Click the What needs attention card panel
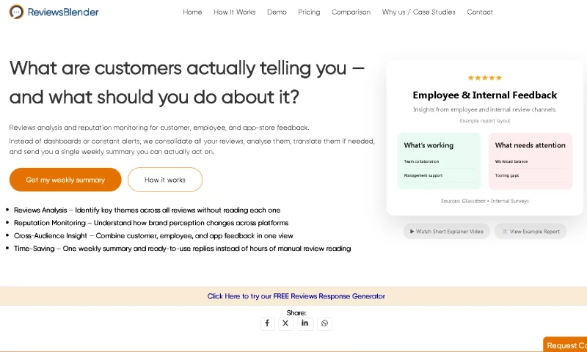 pyautogui.click(x=530, y=161)
